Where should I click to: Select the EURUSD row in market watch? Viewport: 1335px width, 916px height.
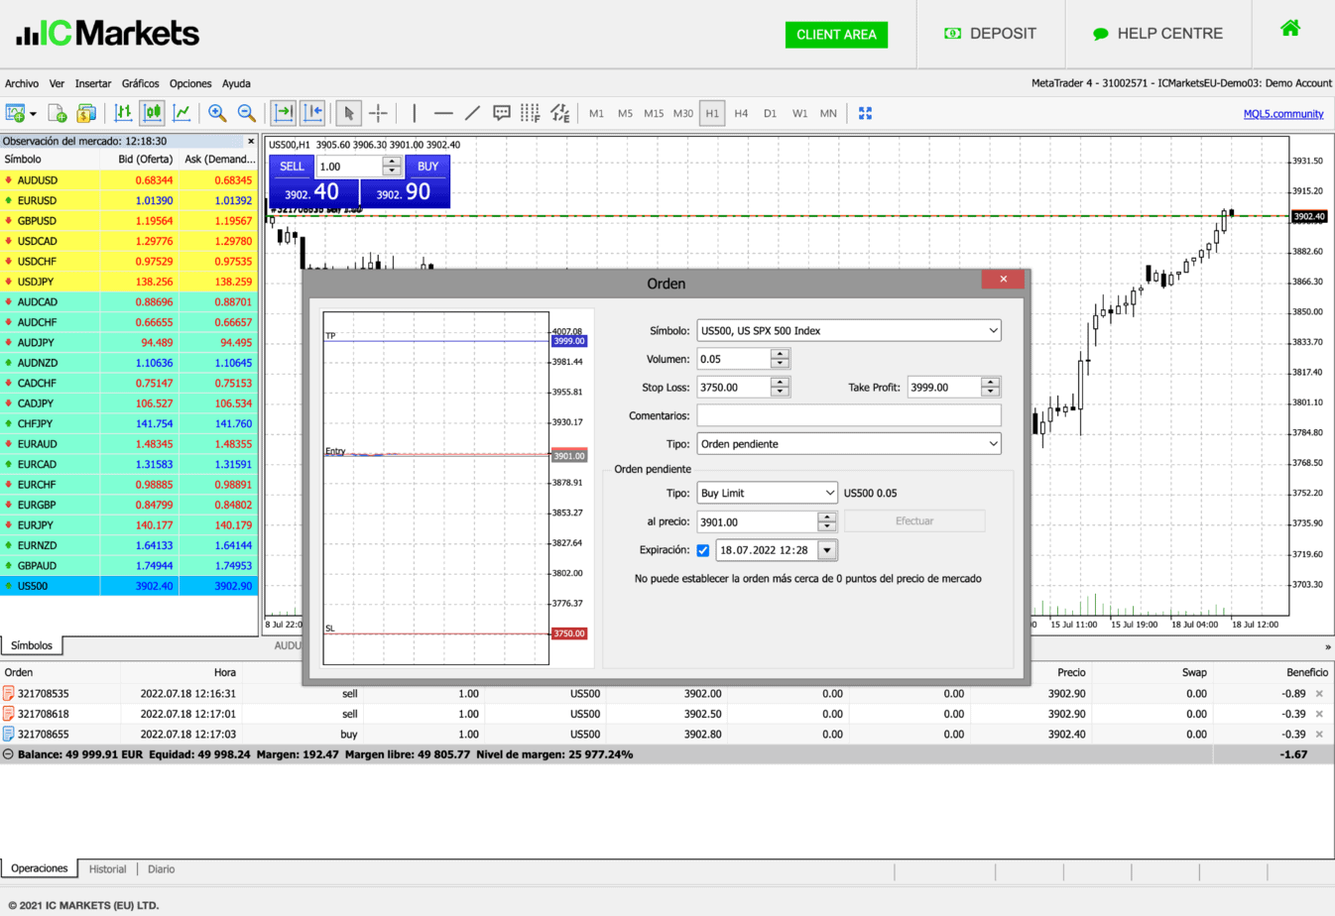[x=129, y=200]
